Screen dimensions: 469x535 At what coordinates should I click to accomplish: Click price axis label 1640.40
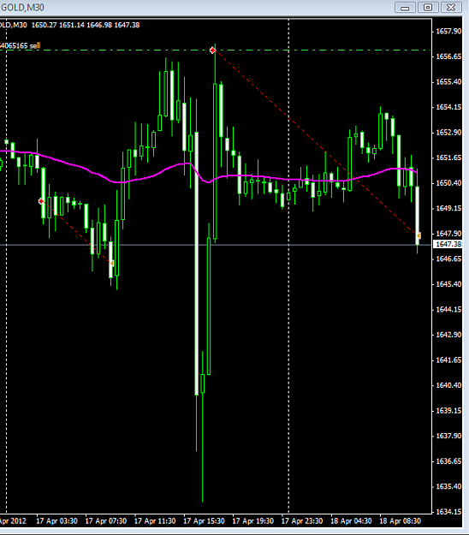pos(448,385)
